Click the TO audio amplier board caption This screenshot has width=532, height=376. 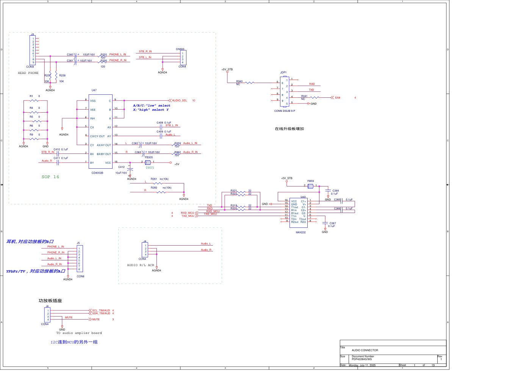click(79, 333)
